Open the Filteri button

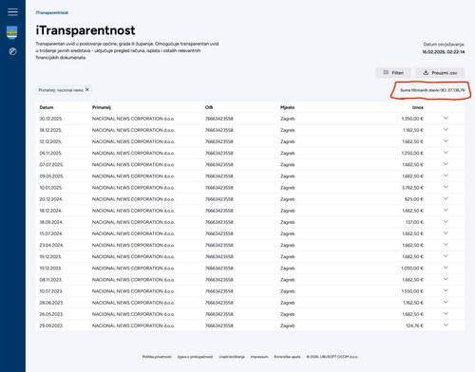pyautogui.click(x=393, y=73)
